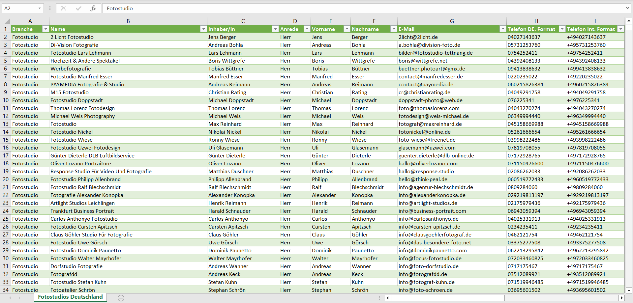Click cell 'Response Studio Für Video Und Fotografie'
The height and width of the screenshot is (303, 633).
128,171
